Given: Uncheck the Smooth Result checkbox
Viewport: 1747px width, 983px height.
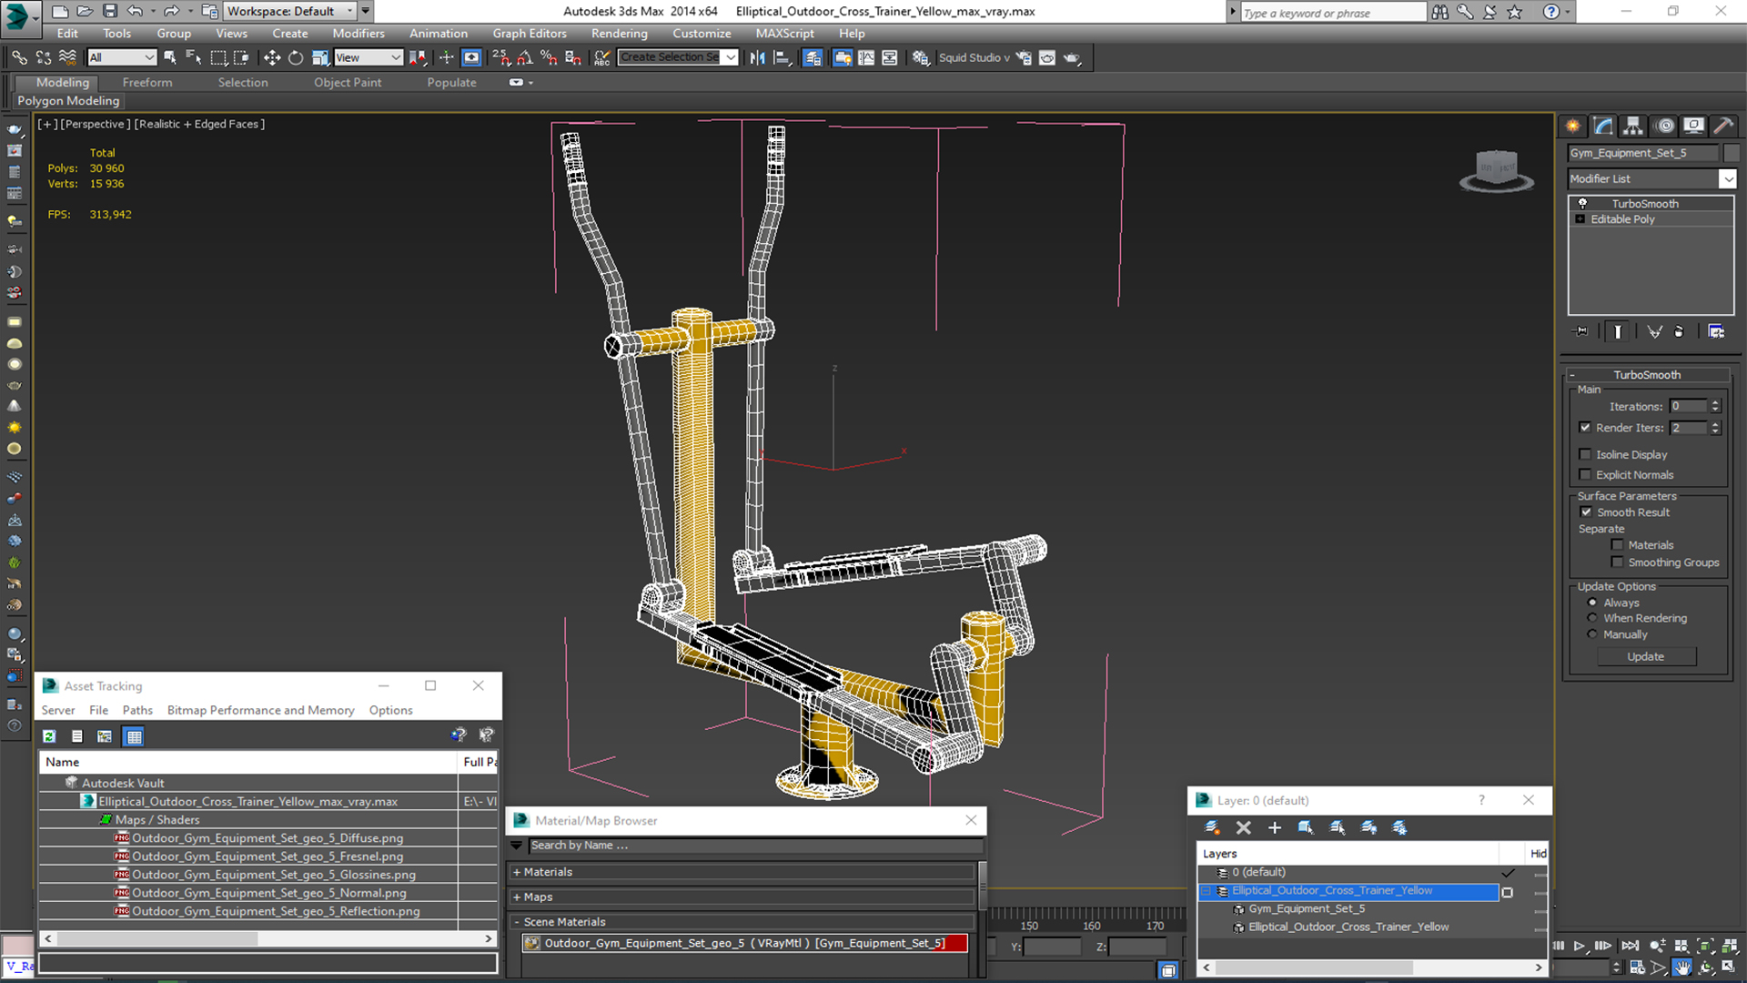Looking at the screenshot, I should pos(1586,512).
